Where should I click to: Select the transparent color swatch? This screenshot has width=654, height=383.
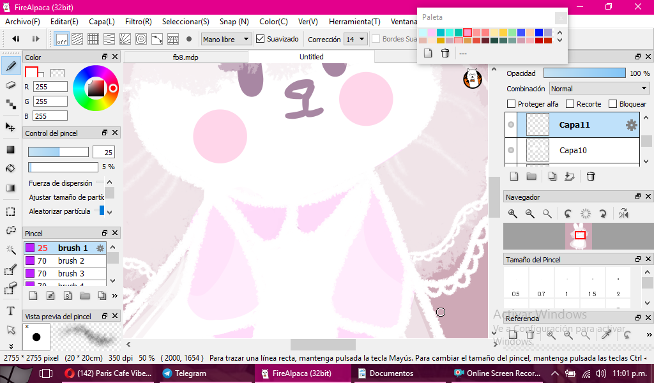click(x=57, y=73)
